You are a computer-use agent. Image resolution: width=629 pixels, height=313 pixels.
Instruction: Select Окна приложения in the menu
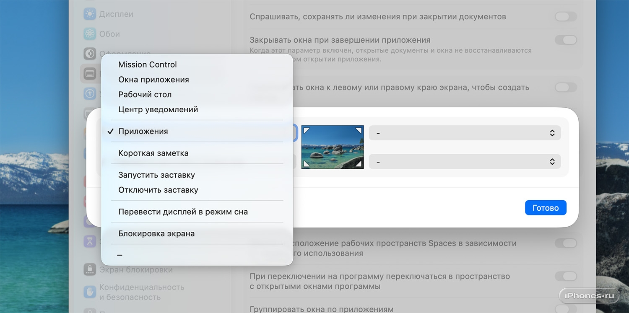(x=197, y=80)
